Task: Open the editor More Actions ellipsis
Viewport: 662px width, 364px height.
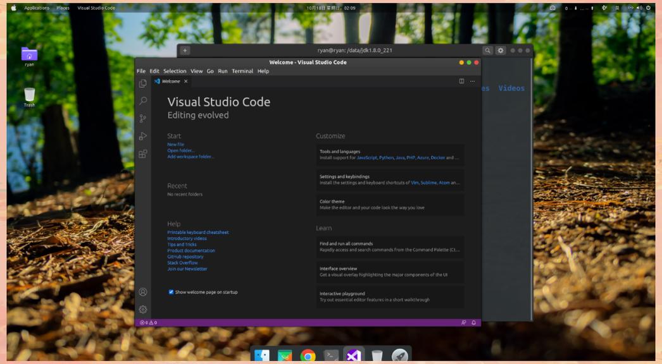Action: click(472, 81)
